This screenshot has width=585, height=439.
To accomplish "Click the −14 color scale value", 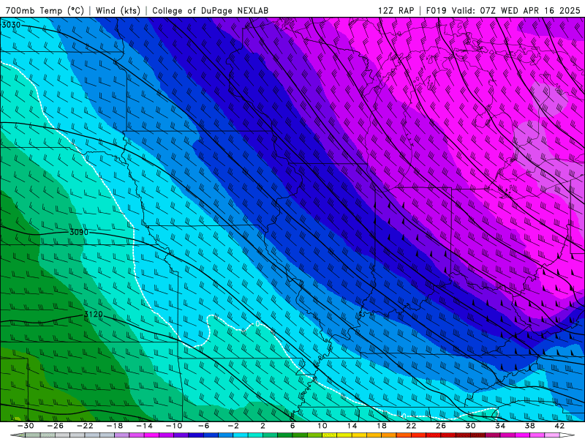I will tap(144, 426).
